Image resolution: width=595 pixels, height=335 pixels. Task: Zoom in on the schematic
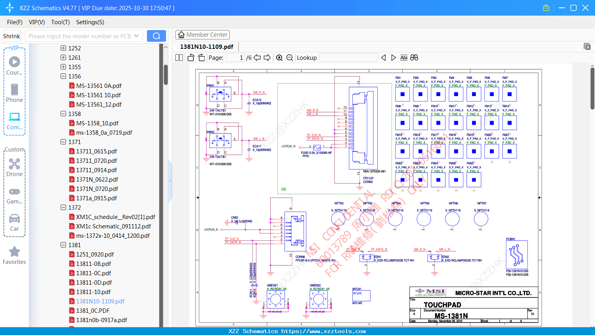(x=279, y=58)
